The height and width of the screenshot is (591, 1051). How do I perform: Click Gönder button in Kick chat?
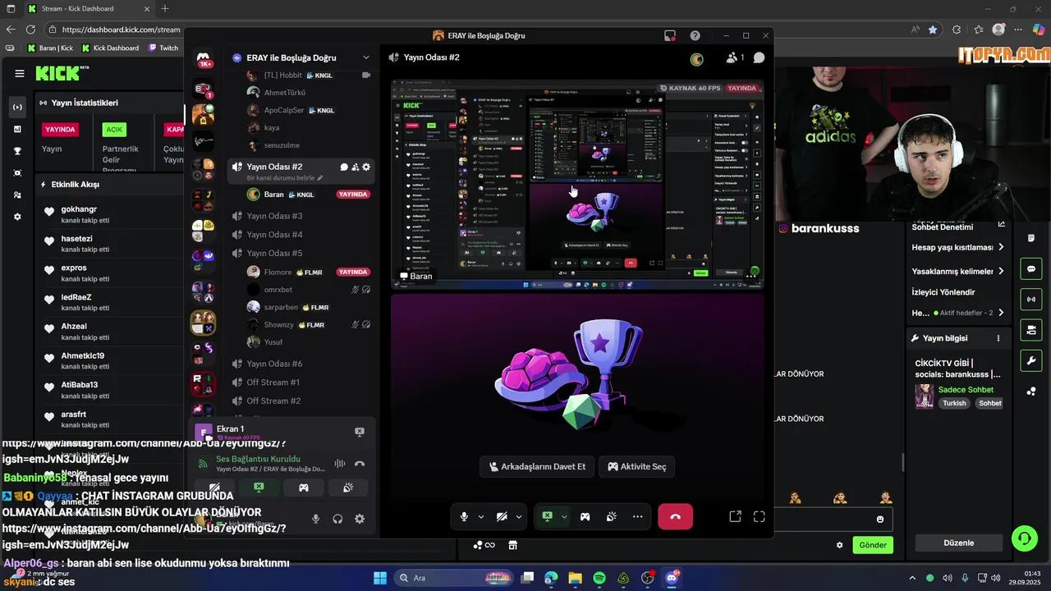873,545
